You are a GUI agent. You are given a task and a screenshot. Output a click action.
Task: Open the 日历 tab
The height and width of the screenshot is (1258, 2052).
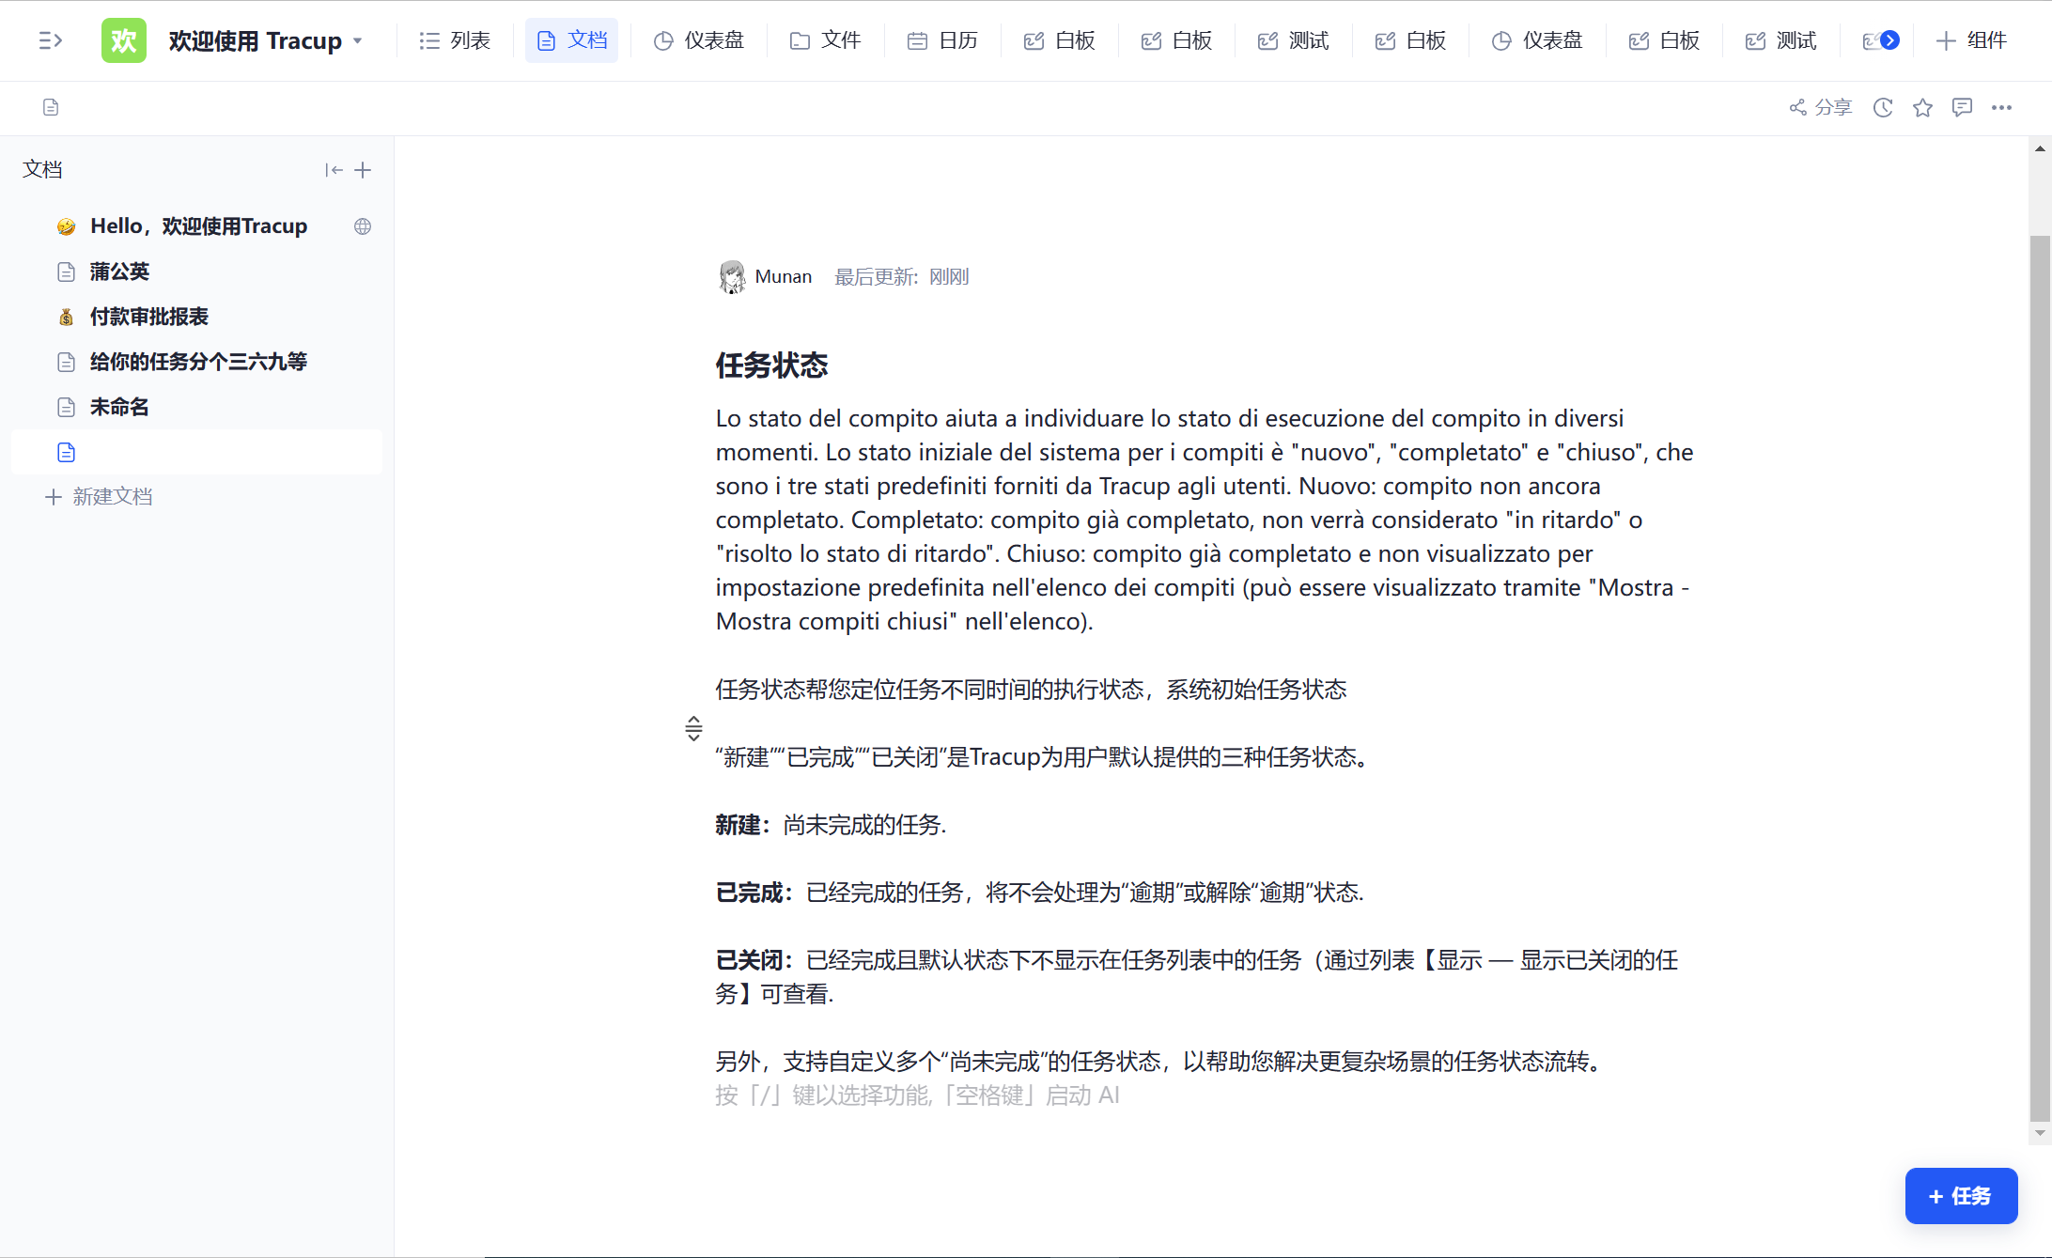pyautogui.click(x=942, y=40)
